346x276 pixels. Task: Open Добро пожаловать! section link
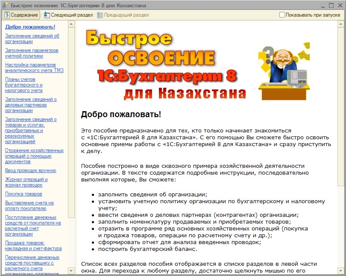(x=30, y=27)
